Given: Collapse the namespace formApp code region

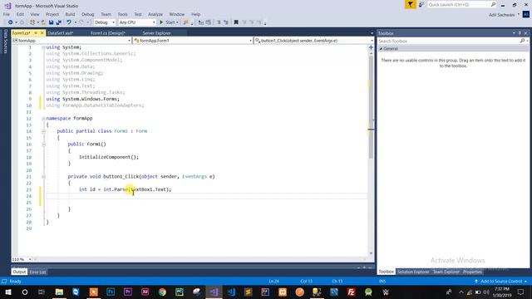Looking at the screenshot, I should click(x=43, y=118).
